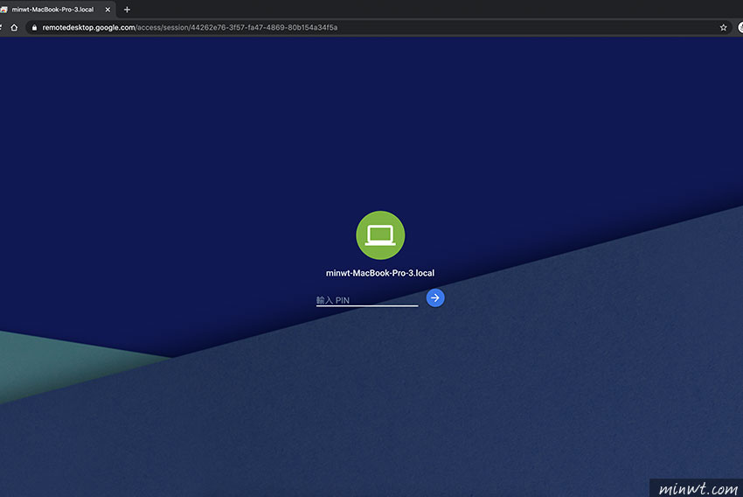Screen dimensions: 743x497
Task: View site security lock info
Action: tap(34, 27)
